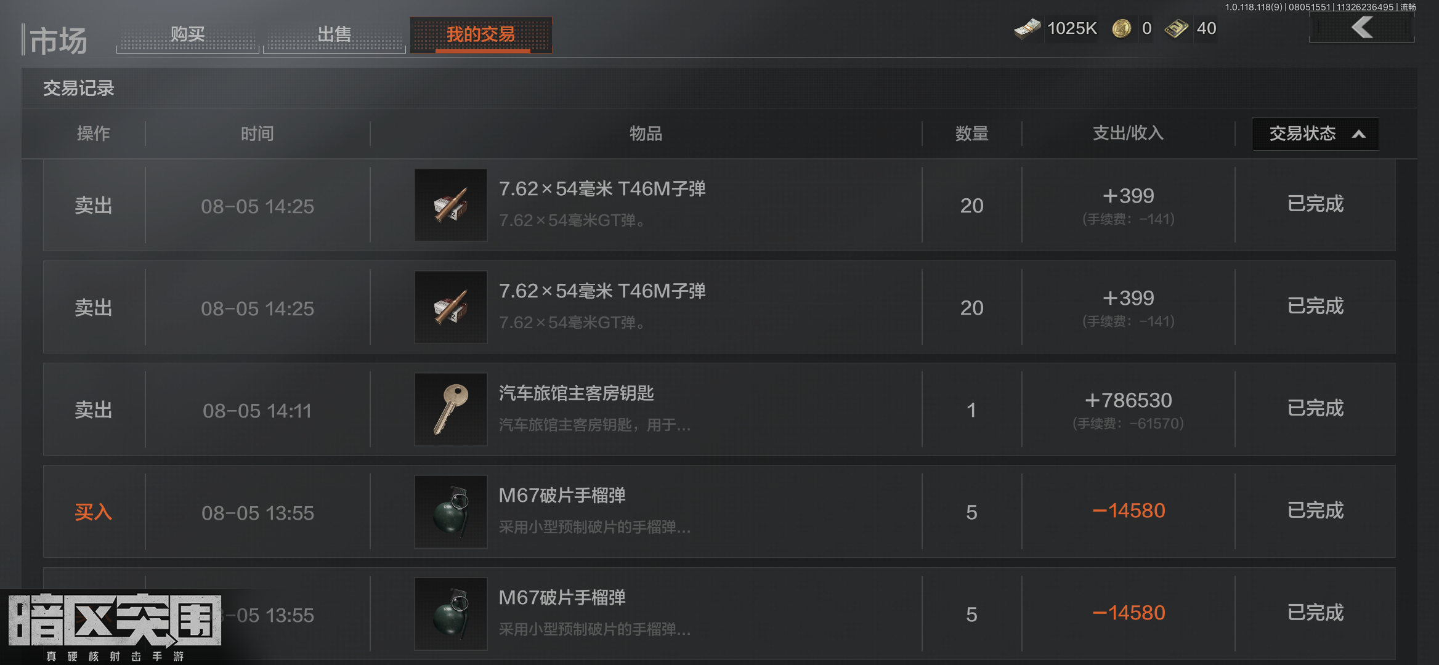
Task: Select bottom row M67 grenade icon
Action: [451, 614]
